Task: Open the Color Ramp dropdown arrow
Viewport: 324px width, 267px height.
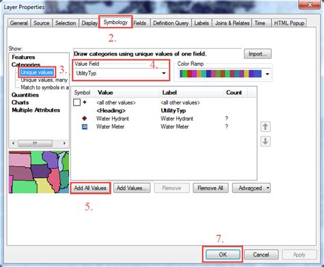Action: click(267, 74)
